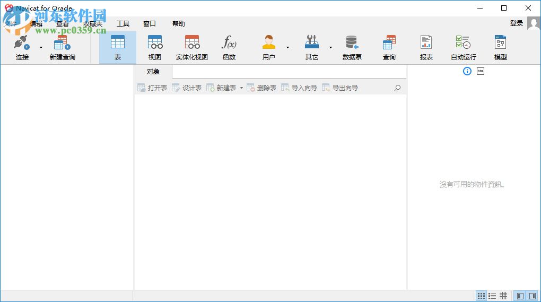The width and height of the screenshot is (541, 302).
Task: Open the Window (窗口) menu
Action: tap(150, 23)
